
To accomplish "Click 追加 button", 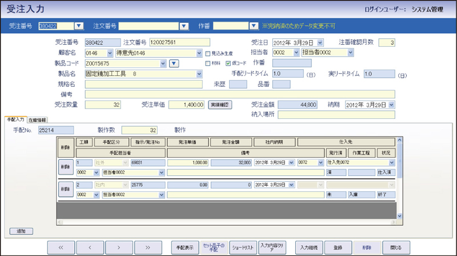I will click(x=21, y=231).
